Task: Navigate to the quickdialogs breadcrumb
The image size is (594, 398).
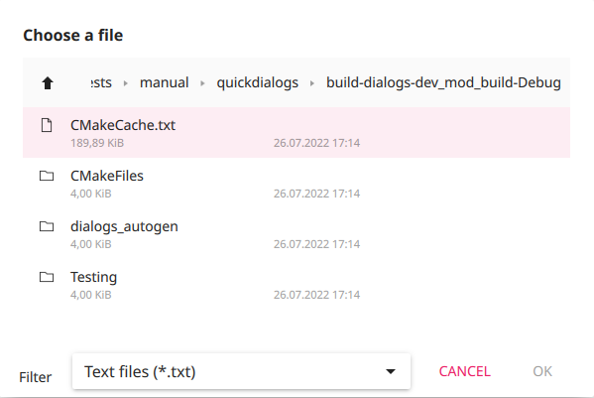Action: pyautogui.click(x=257, y=82)
